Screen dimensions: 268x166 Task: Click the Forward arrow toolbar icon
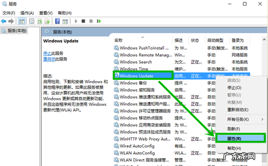click(x=11, y=21)
